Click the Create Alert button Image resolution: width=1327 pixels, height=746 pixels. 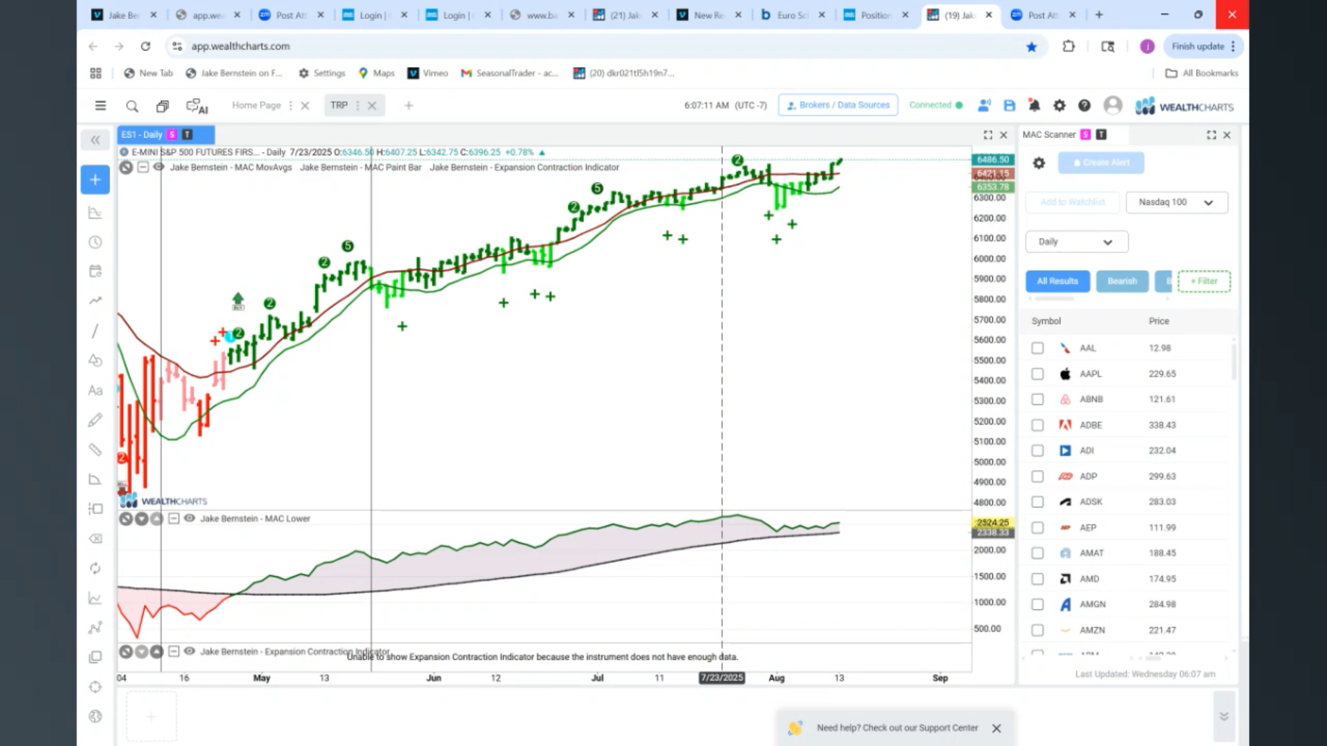point(1101,163)
